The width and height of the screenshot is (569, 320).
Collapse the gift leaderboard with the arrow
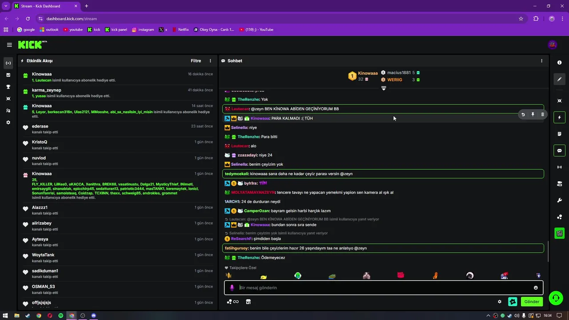[x=384, y=88]
